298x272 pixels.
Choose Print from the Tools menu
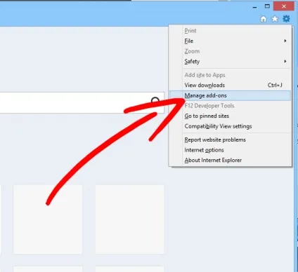tap(230, 31)
